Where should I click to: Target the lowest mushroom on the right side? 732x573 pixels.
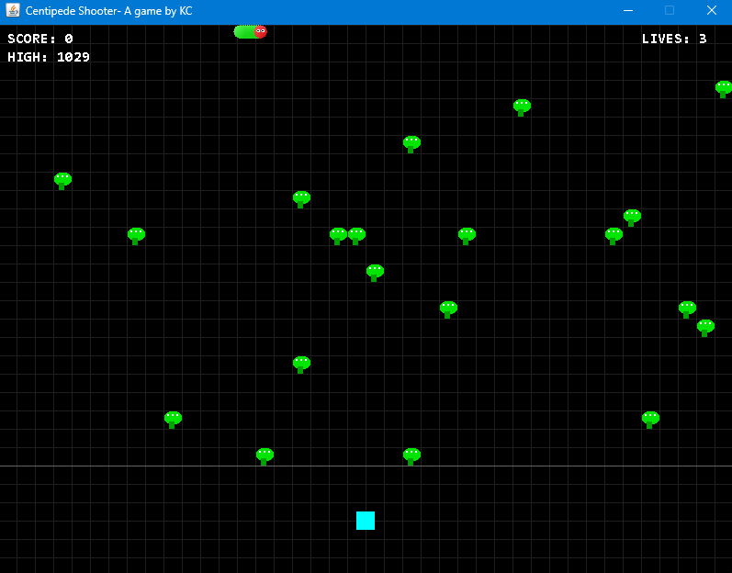650,419
